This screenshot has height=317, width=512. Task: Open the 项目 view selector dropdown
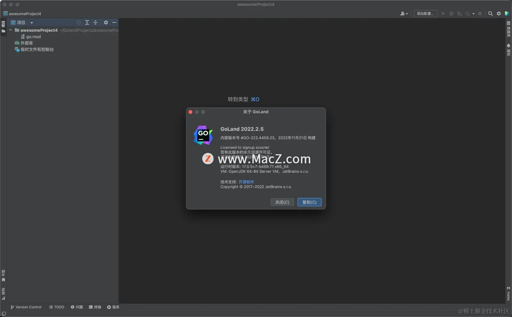[22, 22]
